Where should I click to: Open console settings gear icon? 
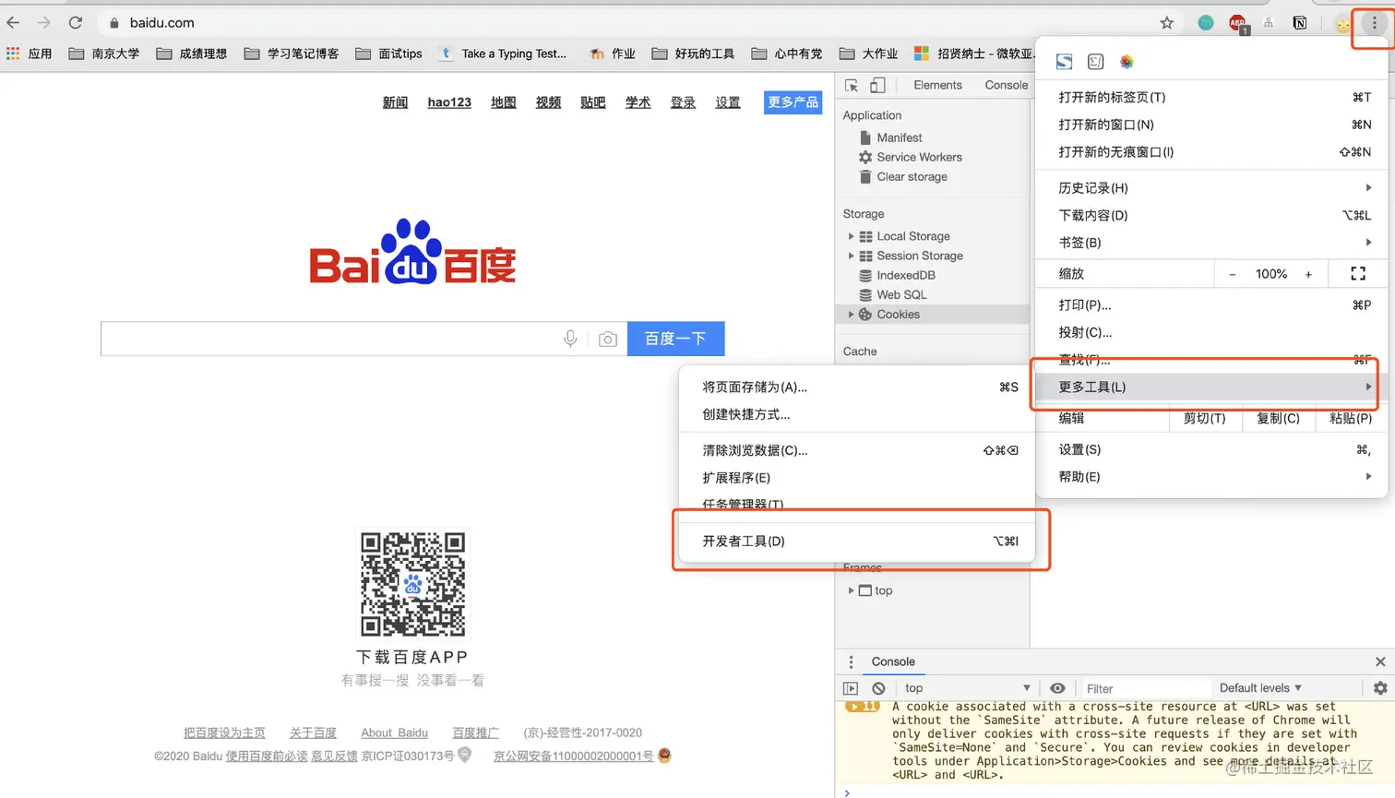click(1380, 688)
